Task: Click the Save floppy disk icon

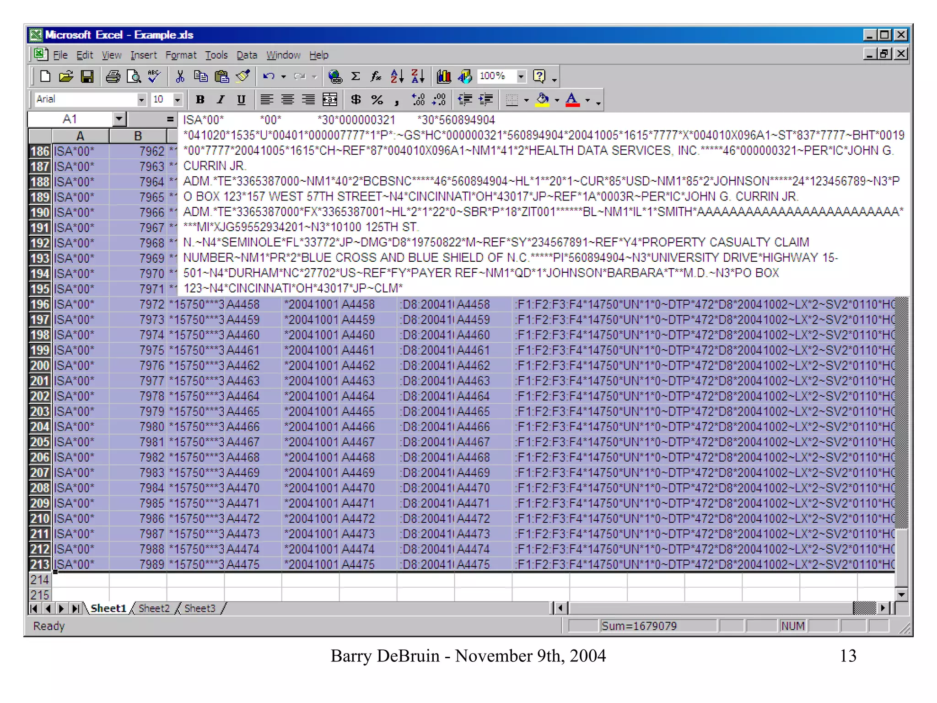Action: (87, 76)
